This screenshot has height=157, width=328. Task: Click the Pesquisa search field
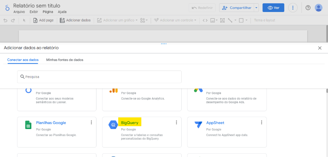pyautogui.click(x=99, y=77)
